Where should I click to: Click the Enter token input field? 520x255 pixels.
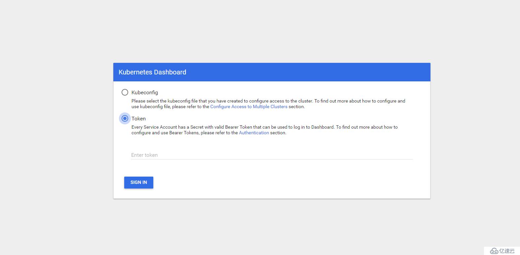click(272, 155)
